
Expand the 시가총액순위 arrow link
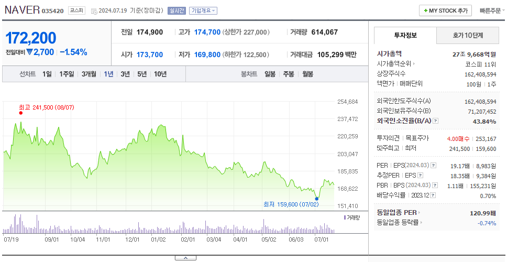(x=414, y=64)
